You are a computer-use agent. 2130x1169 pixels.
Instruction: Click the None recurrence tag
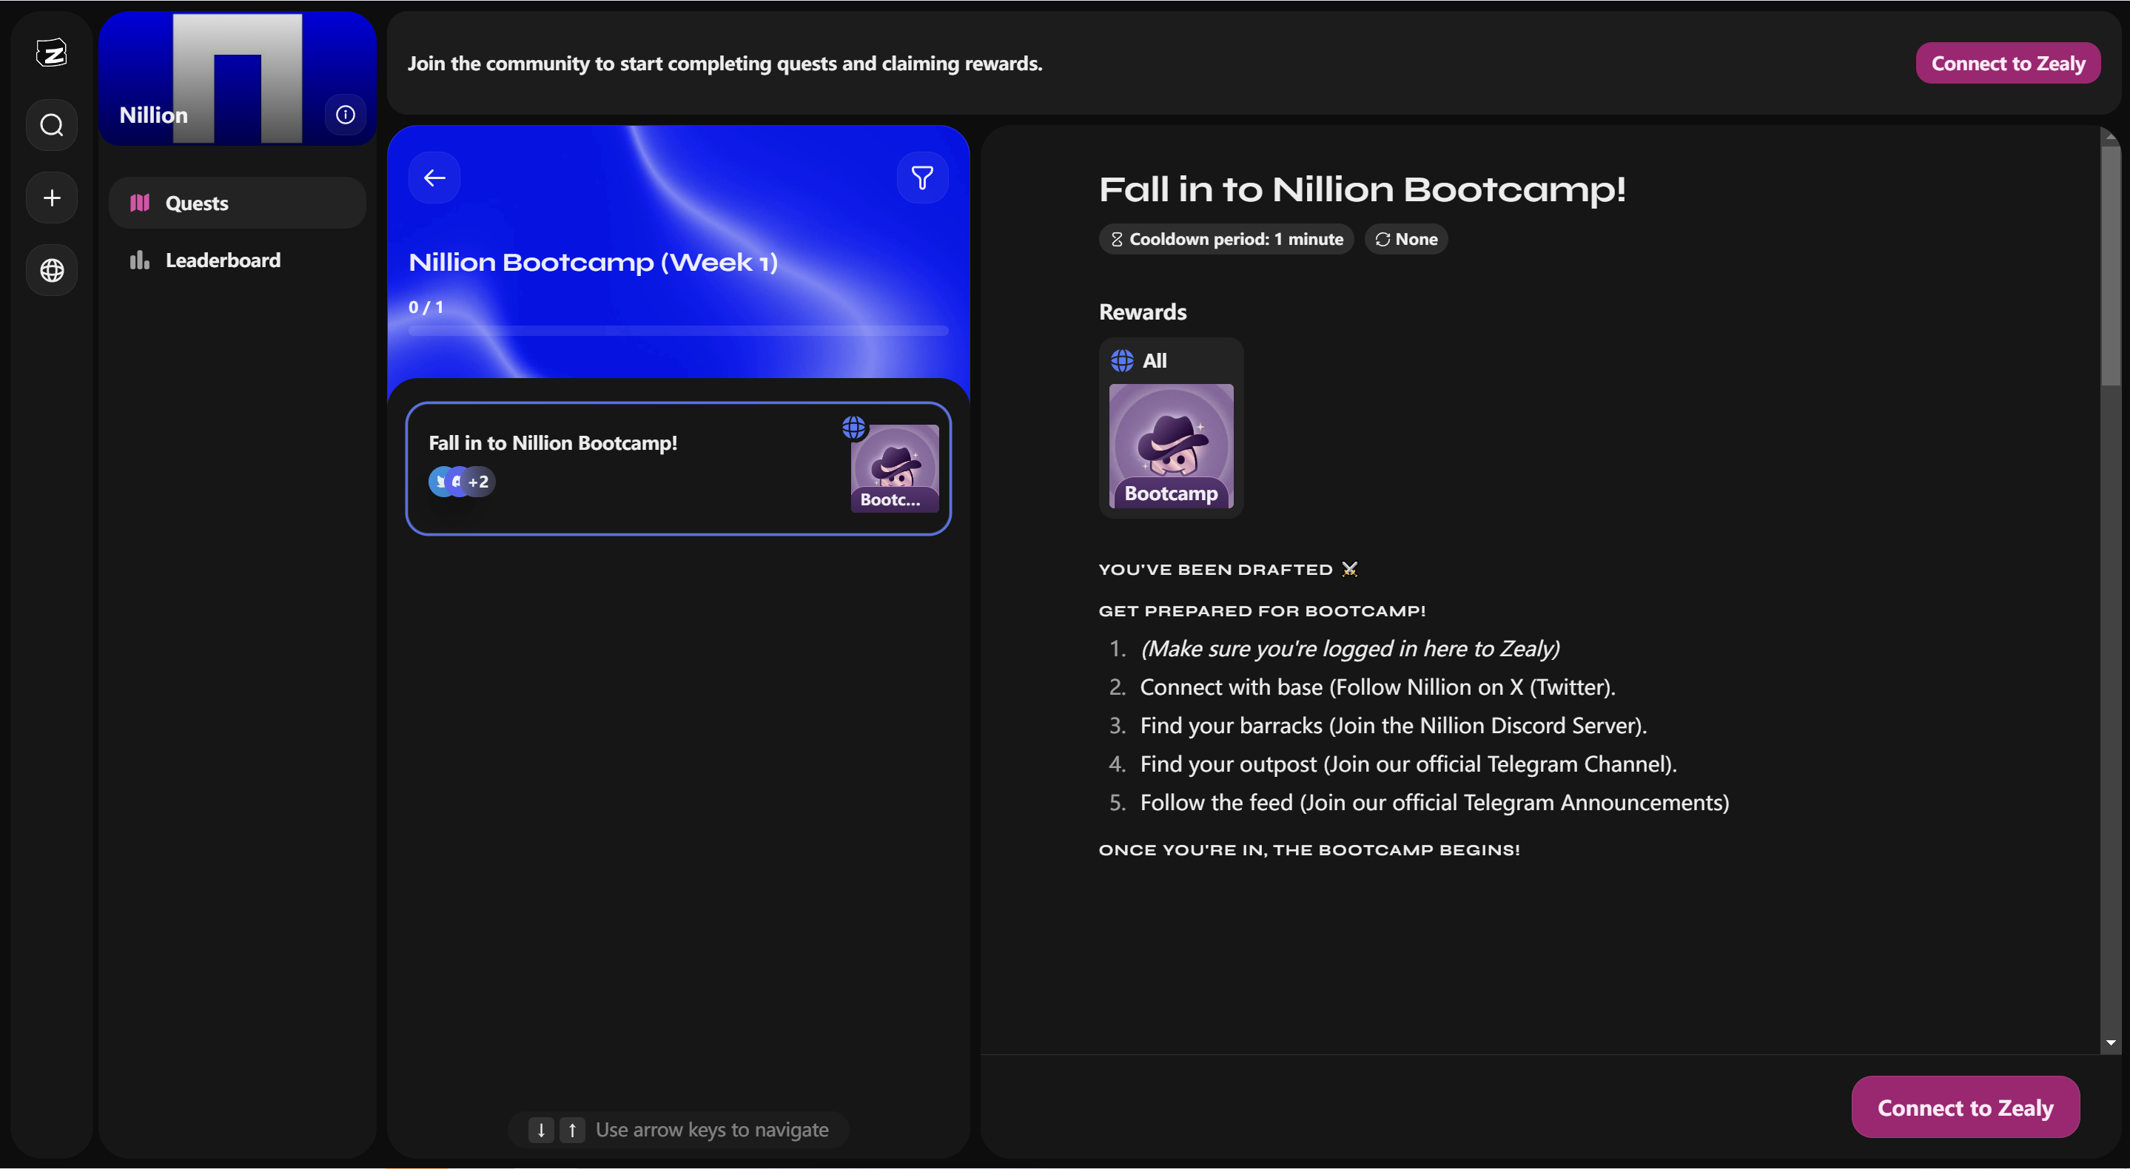click(x=1405, y=240)
